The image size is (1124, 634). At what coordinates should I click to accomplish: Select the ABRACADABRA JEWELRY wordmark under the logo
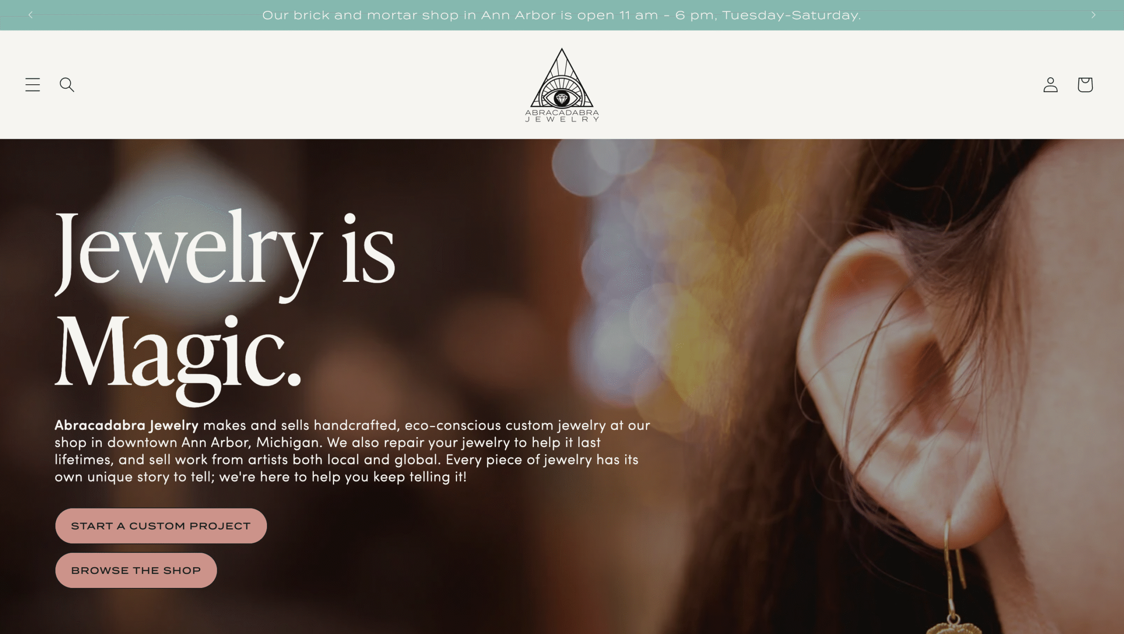(x=562, y=116)
